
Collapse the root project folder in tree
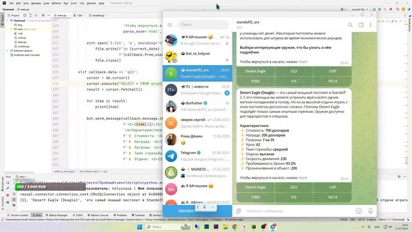click(x=8, y=20)
